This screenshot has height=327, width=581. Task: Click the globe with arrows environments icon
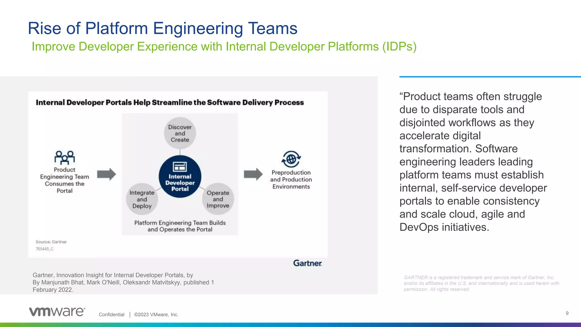click(291, 159)
